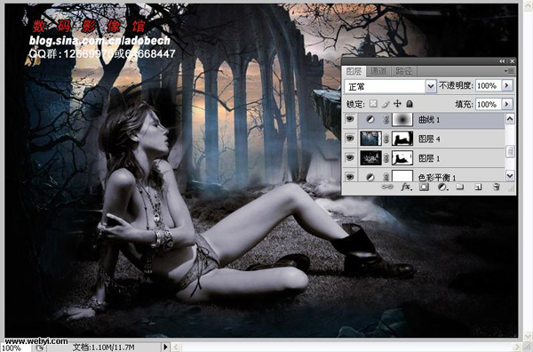The height and width of the screenshot is (352, 533).
Task: Click the mask link icon on 图层 1
Action: click(386, 158)
